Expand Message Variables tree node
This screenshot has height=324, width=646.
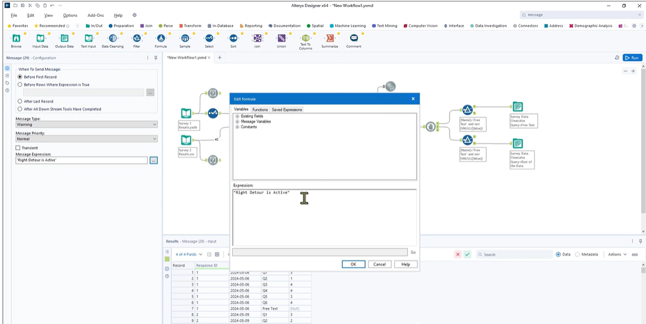pos(237,122)
